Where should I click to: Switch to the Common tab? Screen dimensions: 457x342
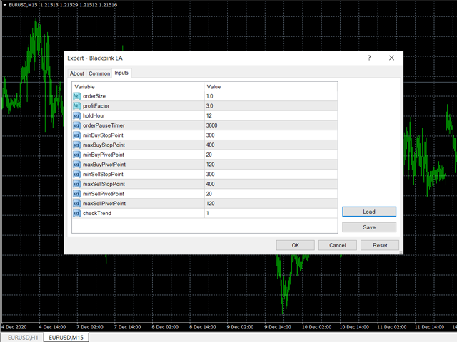coord(99,73)
